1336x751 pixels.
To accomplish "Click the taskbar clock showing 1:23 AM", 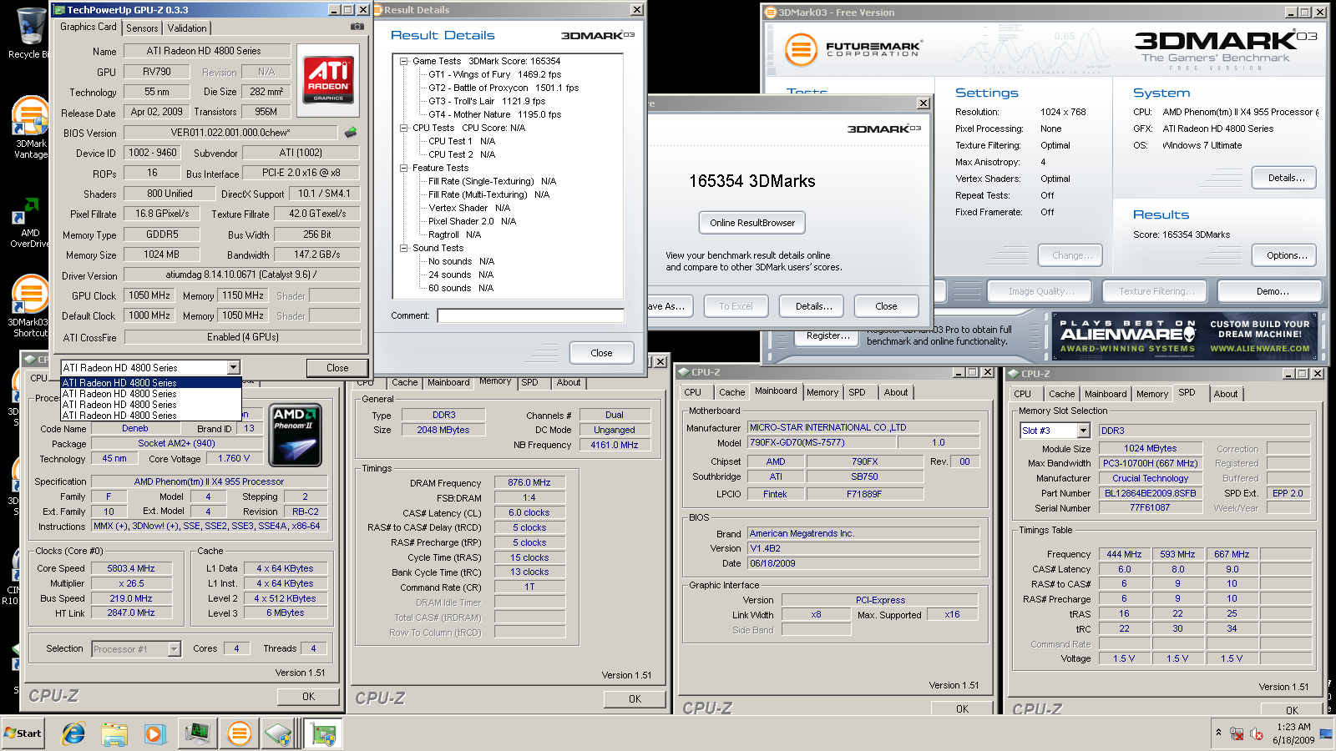I will coord(1293,733).
